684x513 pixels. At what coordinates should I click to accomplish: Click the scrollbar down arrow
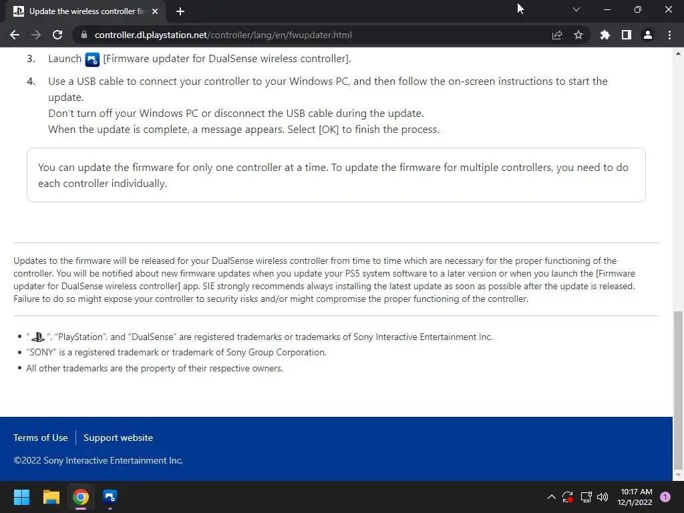tap(678, 475)
